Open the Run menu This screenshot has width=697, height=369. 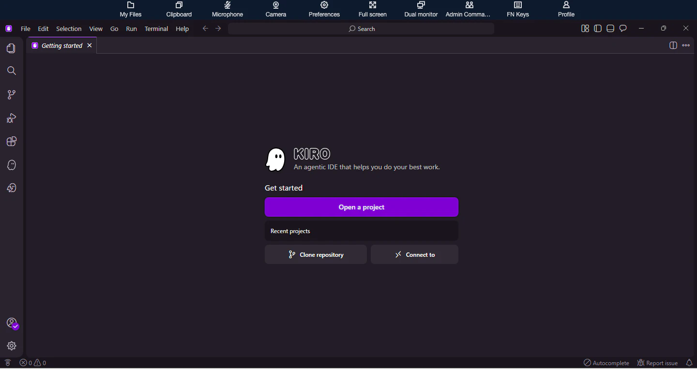point(132,29)
